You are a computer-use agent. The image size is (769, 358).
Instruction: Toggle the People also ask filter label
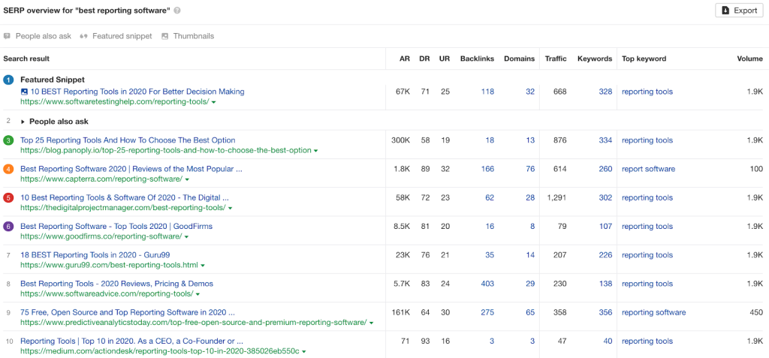(43, 36)
